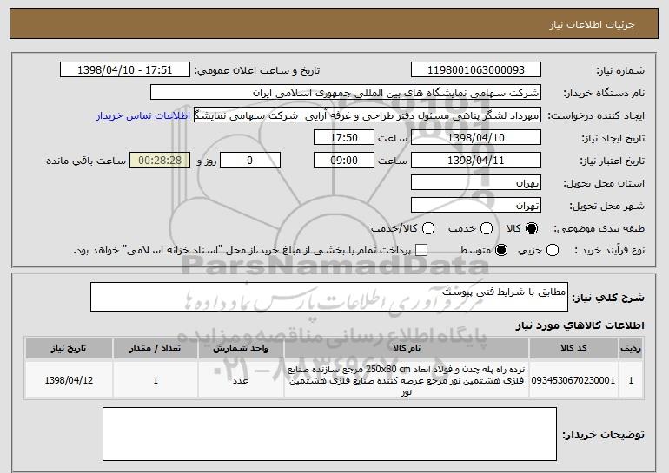Select the کالا/خدمت radio button
Image resolution: width=669 pixels, height=473 pixels.
[428, 229]
